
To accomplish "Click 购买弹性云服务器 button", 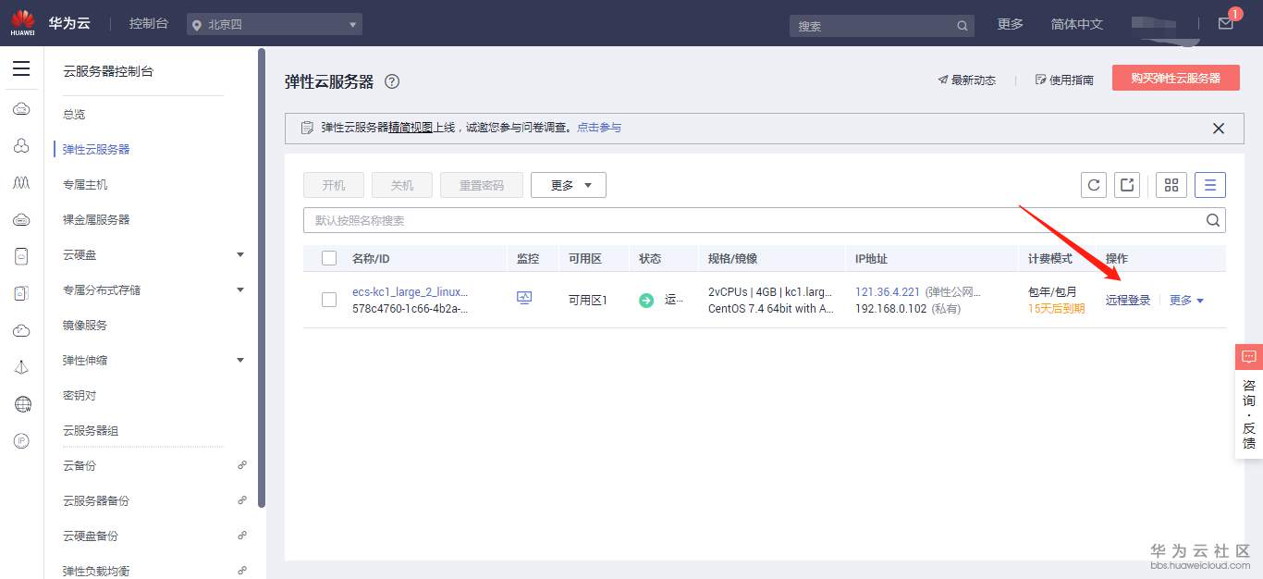I will tap(1176, 78).
